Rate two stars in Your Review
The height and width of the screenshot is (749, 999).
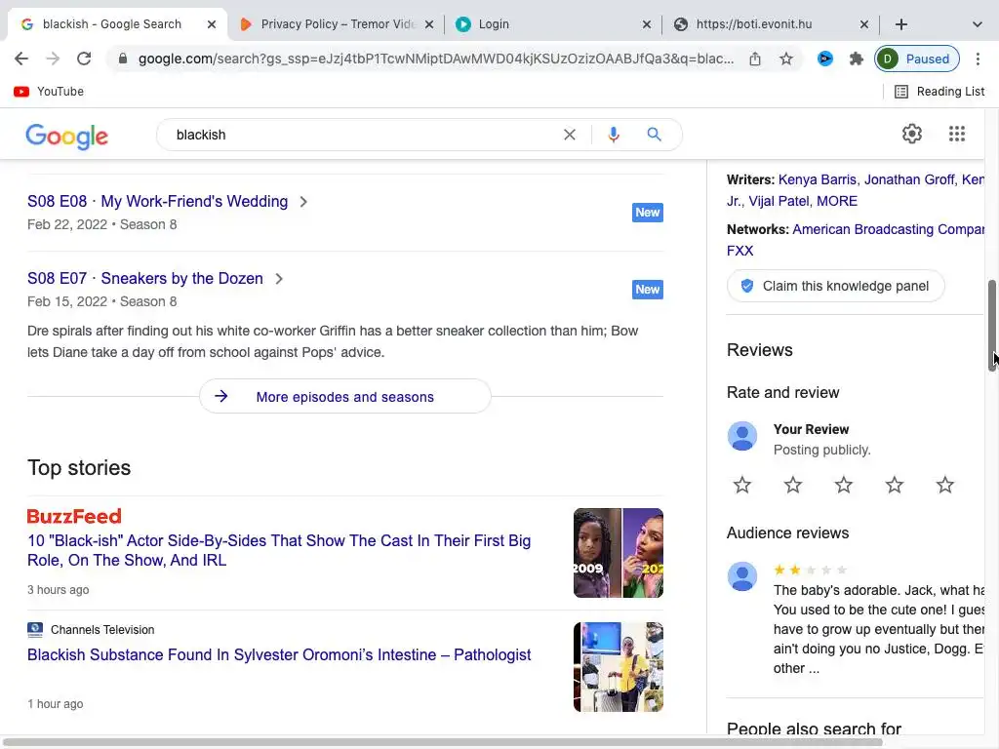pos(793,486)
